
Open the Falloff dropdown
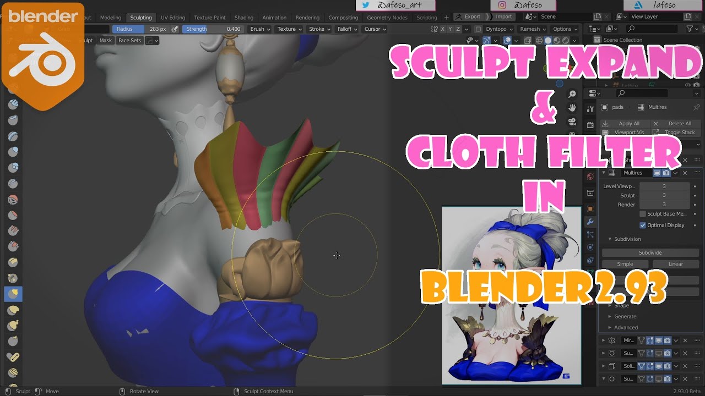[347, 29]
